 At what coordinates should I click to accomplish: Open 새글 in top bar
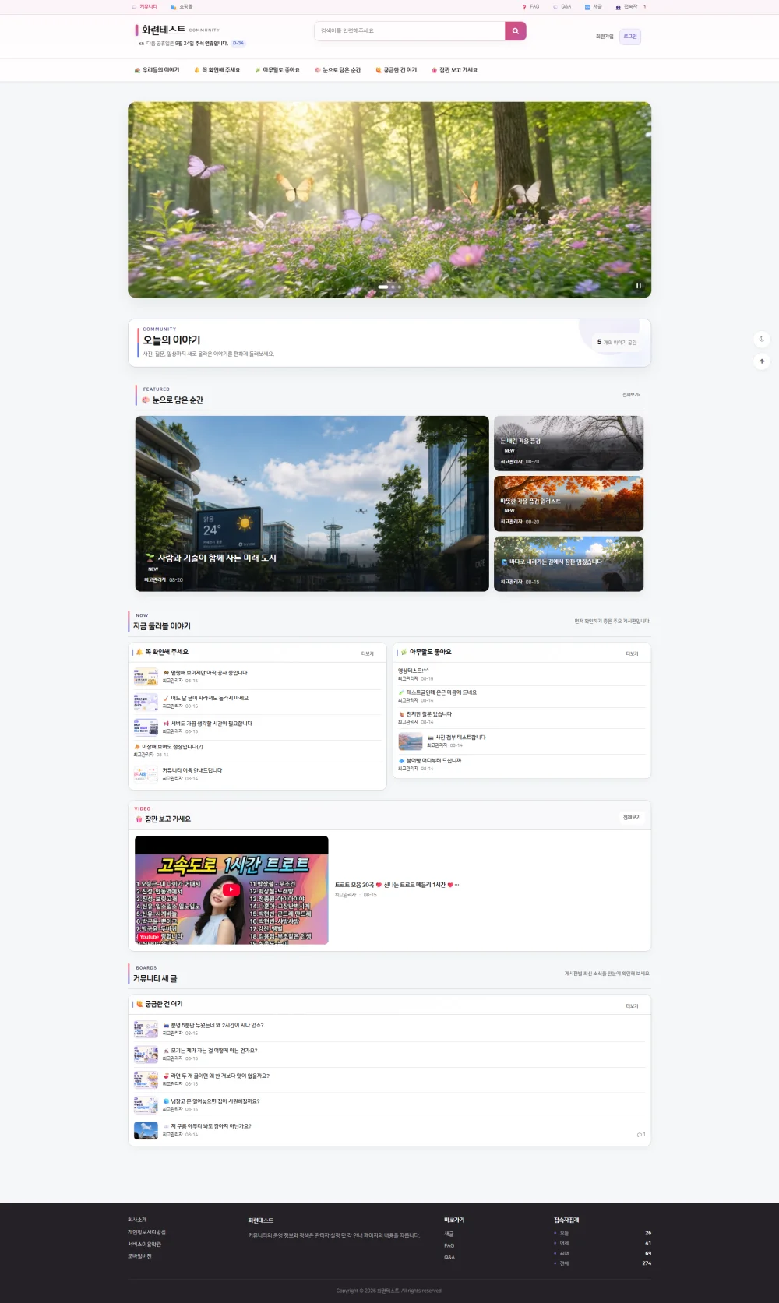(594, 6)
